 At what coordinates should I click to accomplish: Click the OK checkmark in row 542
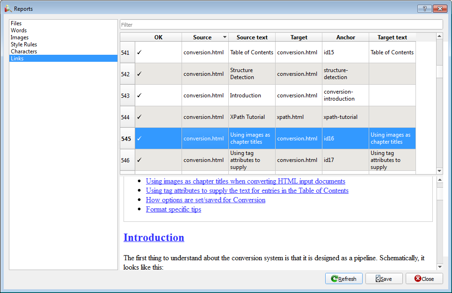139,74
